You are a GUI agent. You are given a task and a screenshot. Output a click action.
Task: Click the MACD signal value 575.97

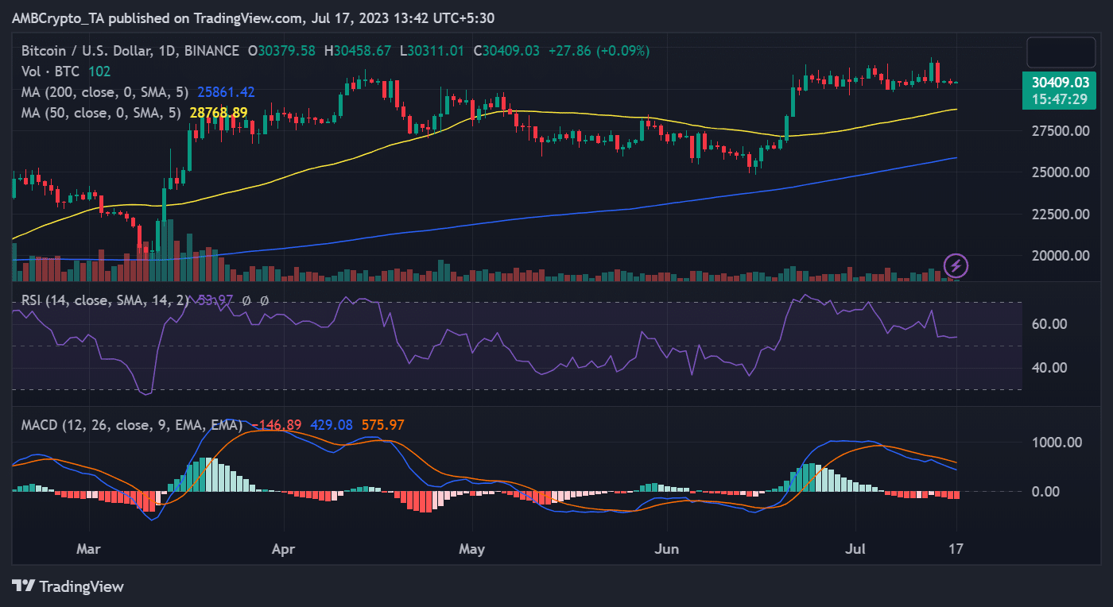click(x=383, y=425)
